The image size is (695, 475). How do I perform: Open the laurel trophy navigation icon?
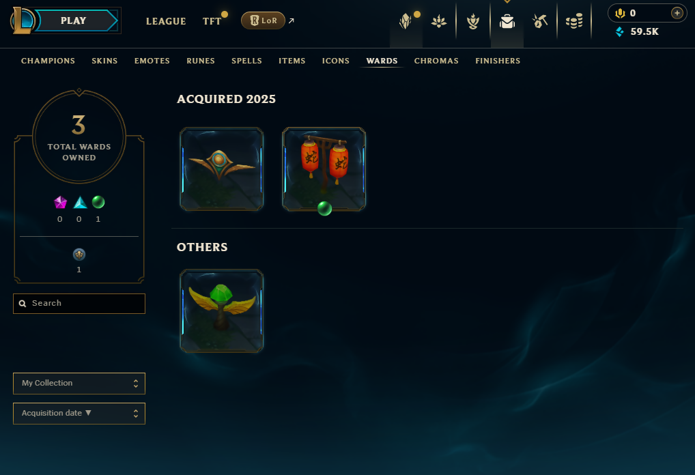tap(473, 21)
